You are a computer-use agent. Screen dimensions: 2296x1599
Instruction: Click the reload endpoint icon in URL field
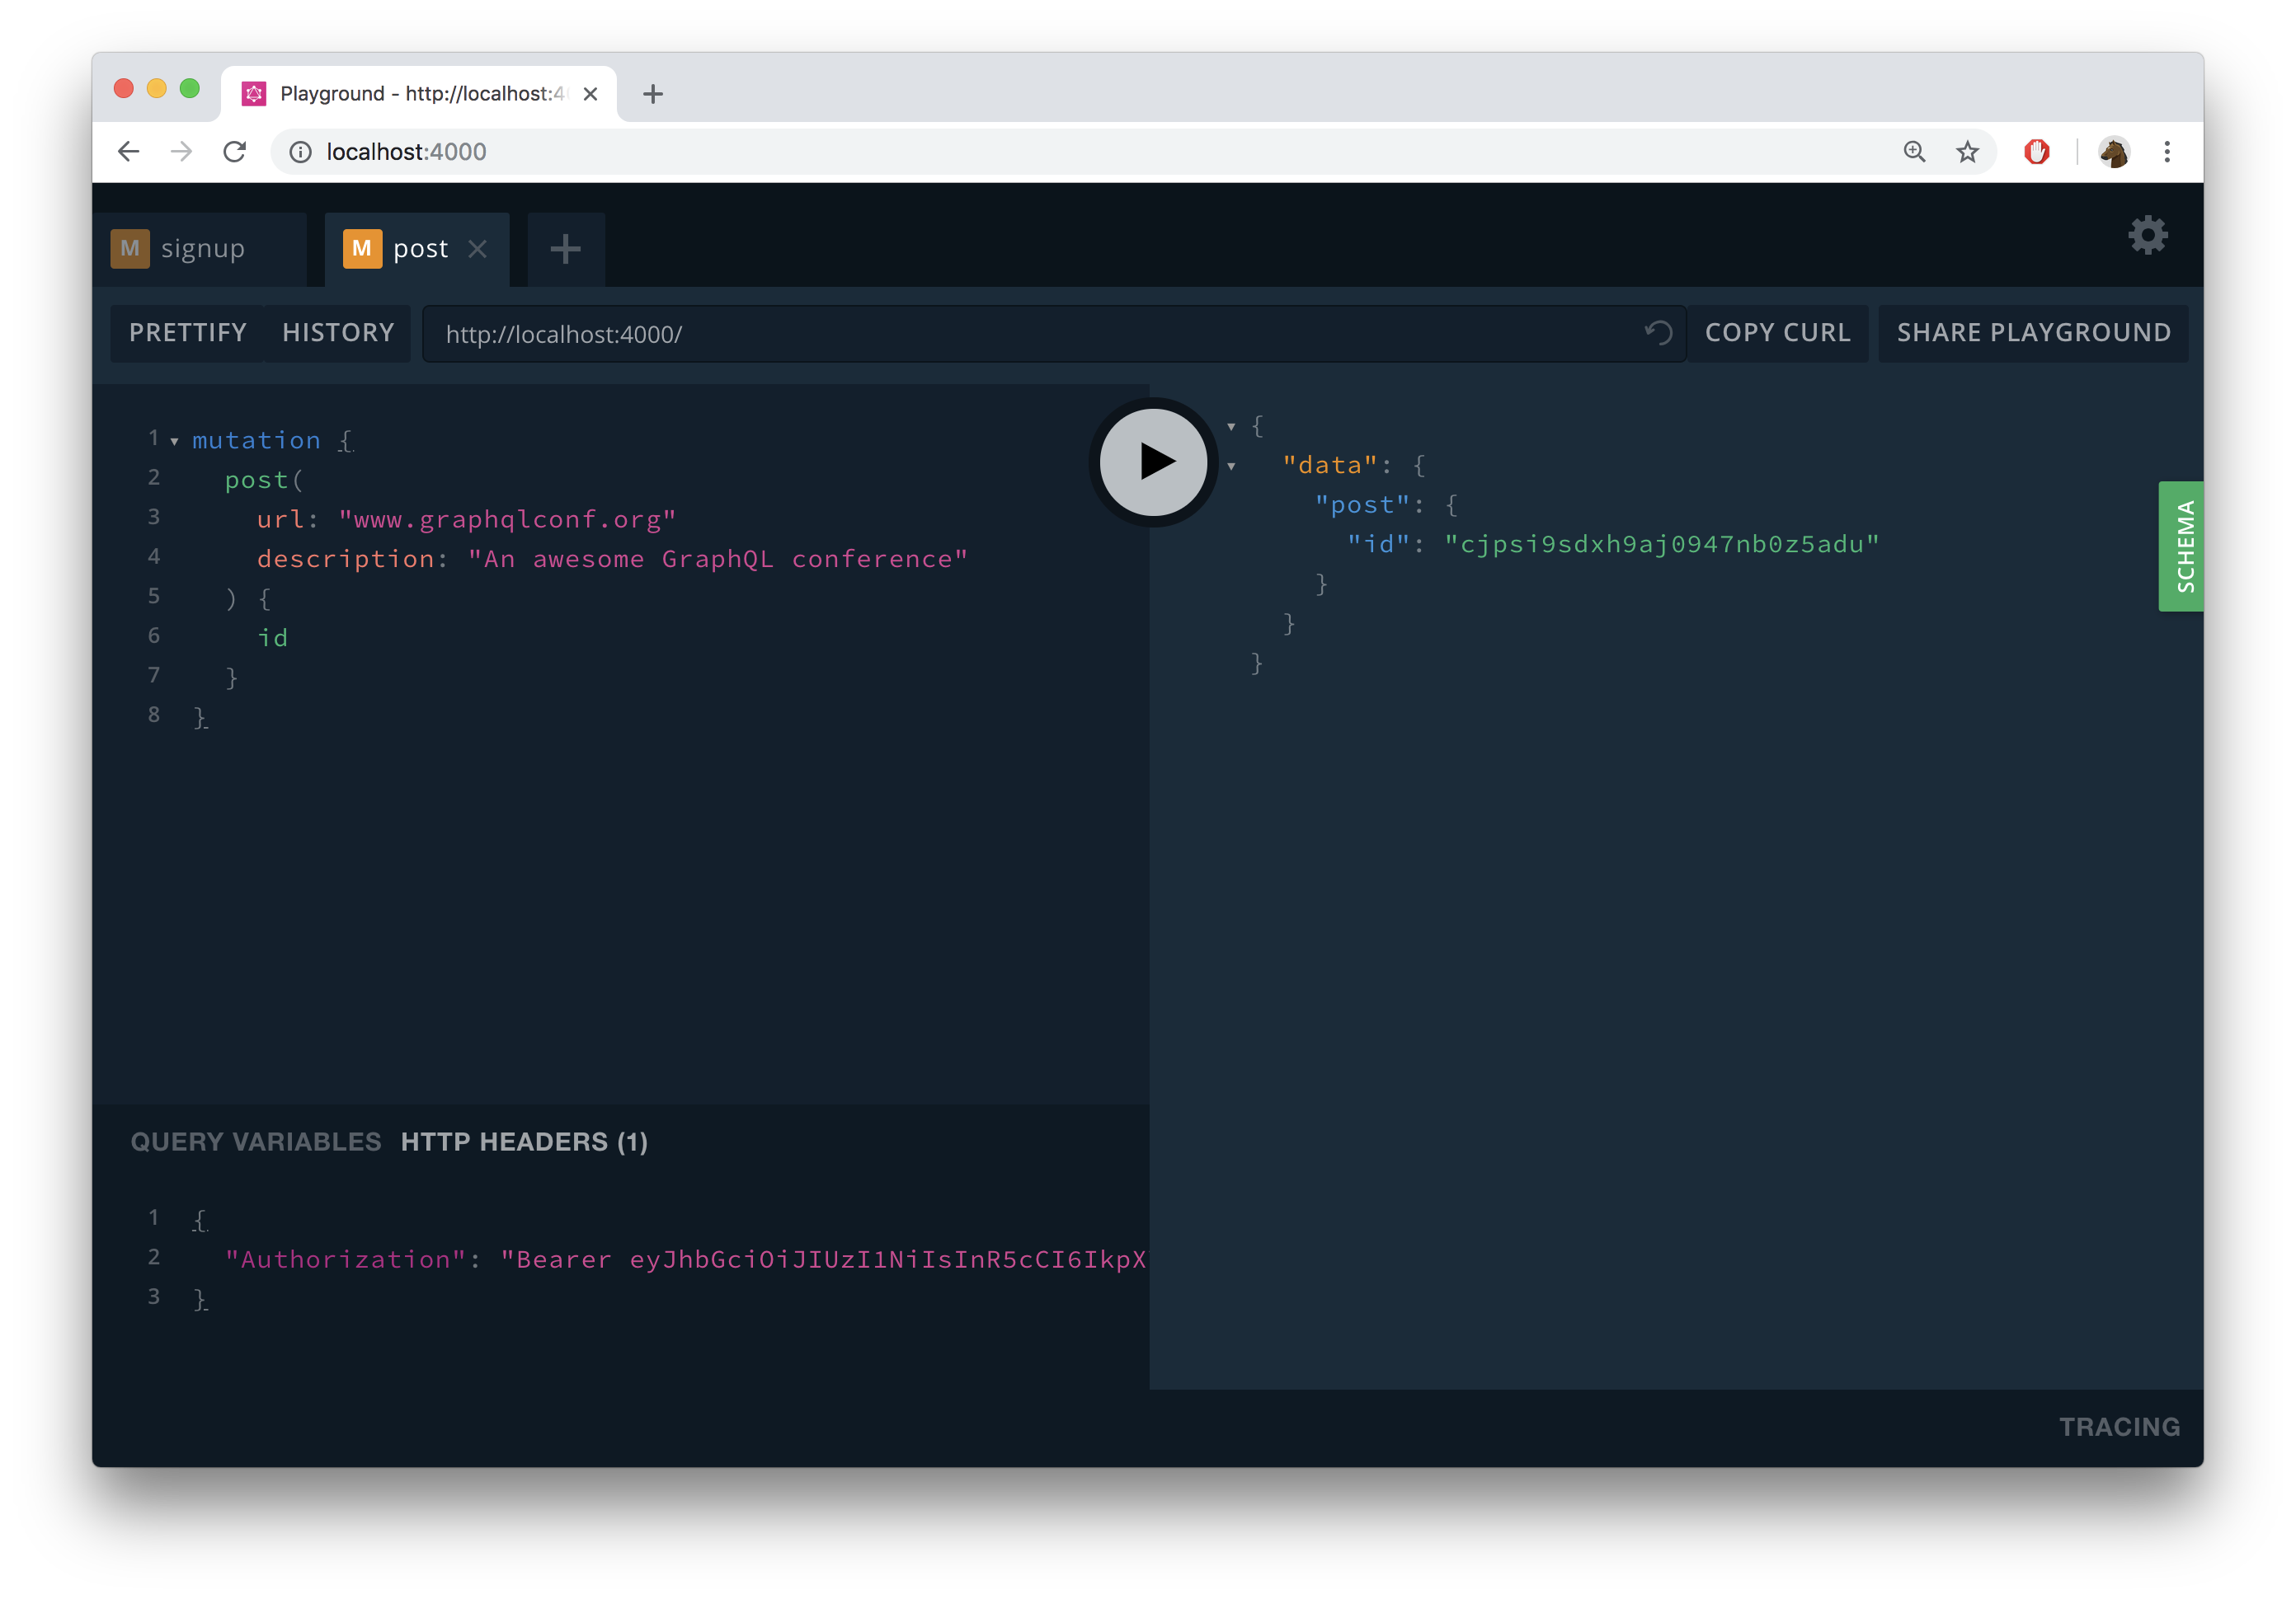click(1658, 333)
